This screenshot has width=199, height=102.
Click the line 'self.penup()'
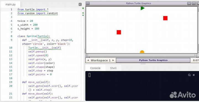(x=38, y=51)
